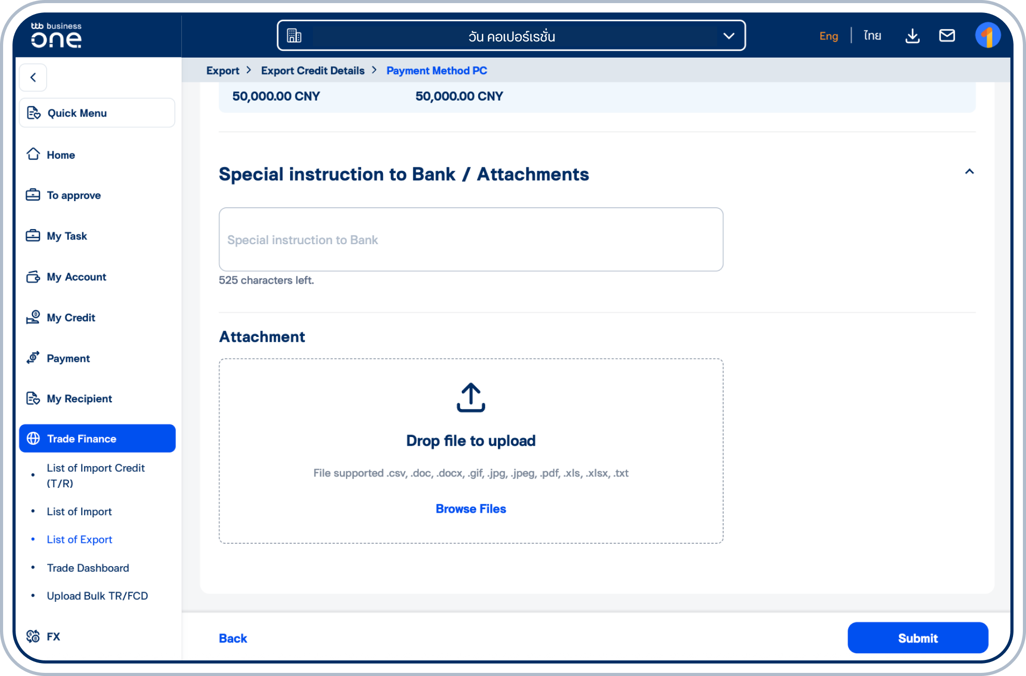Open the company selector dropdown
This screenshot has height=676, width=1026.
[729, 36]
